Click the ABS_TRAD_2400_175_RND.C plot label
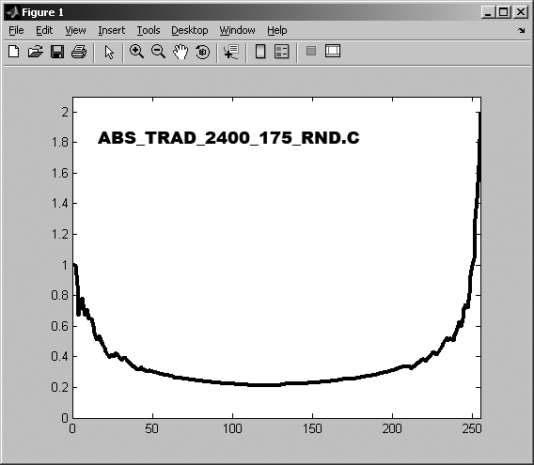 pyautogui.click(x=228, y=138)
